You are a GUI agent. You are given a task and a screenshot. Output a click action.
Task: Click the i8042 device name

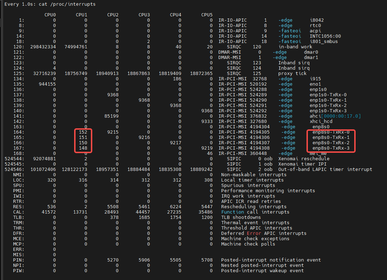point(317,20)
